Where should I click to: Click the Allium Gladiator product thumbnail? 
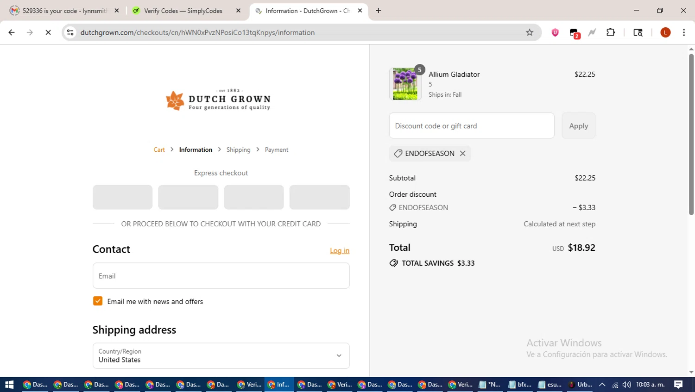(x=405, y=84)
